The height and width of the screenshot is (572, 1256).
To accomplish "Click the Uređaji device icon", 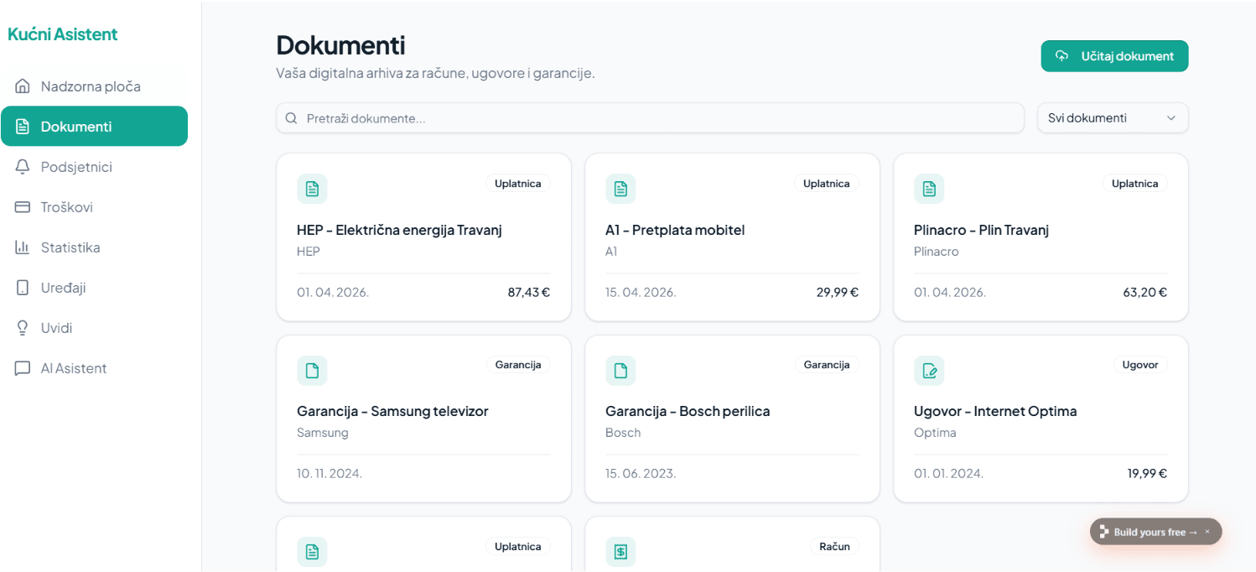I will (23, 288).
